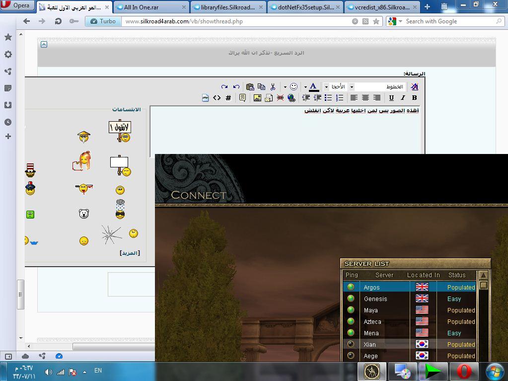
Task: Decrease indent in the editor toolbar
Action: pos(306,97)
